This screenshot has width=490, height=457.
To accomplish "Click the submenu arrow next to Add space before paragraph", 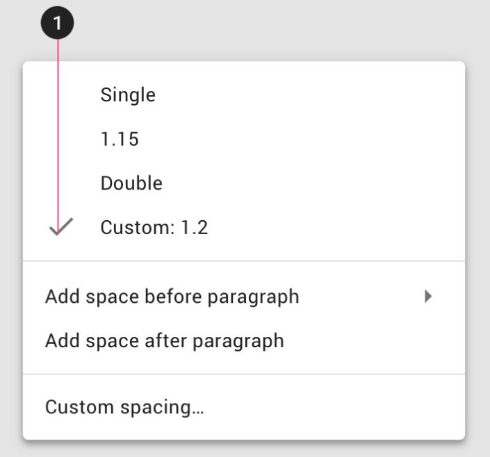I will (428, 297).
